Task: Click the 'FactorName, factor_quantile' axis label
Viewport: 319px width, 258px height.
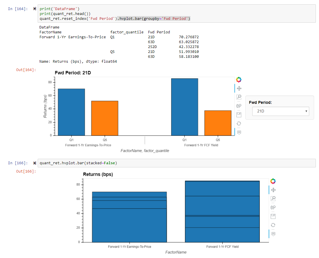Action: click(145, 151)
